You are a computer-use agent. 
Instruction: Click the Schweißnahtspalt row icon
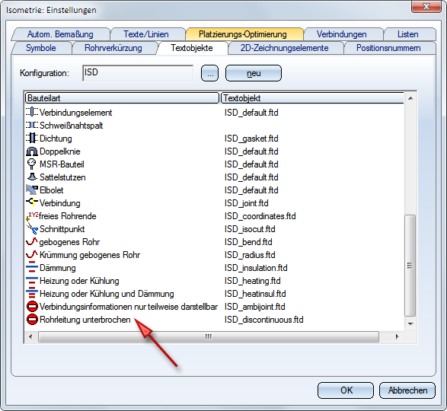pyautogui.click(x=32, y=125)
